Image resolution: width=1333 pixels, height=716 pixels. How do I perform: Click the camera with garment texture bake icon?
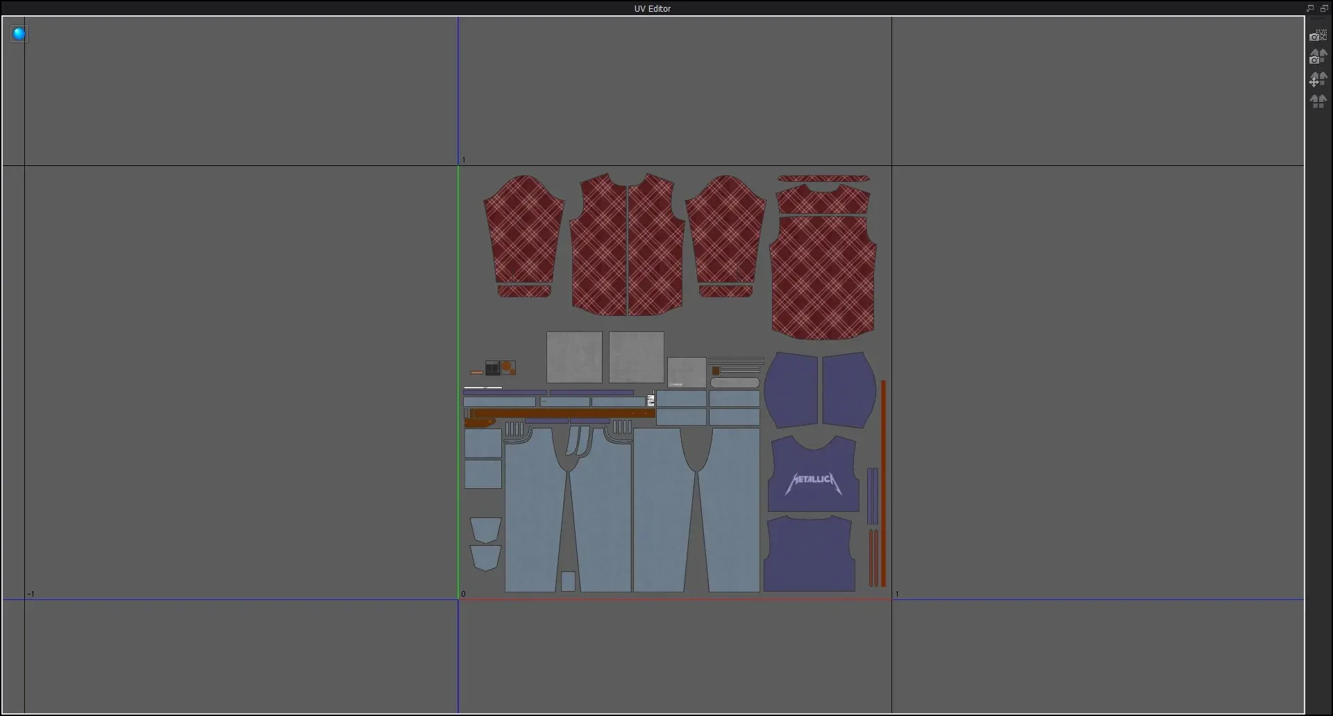point(1318,57)
